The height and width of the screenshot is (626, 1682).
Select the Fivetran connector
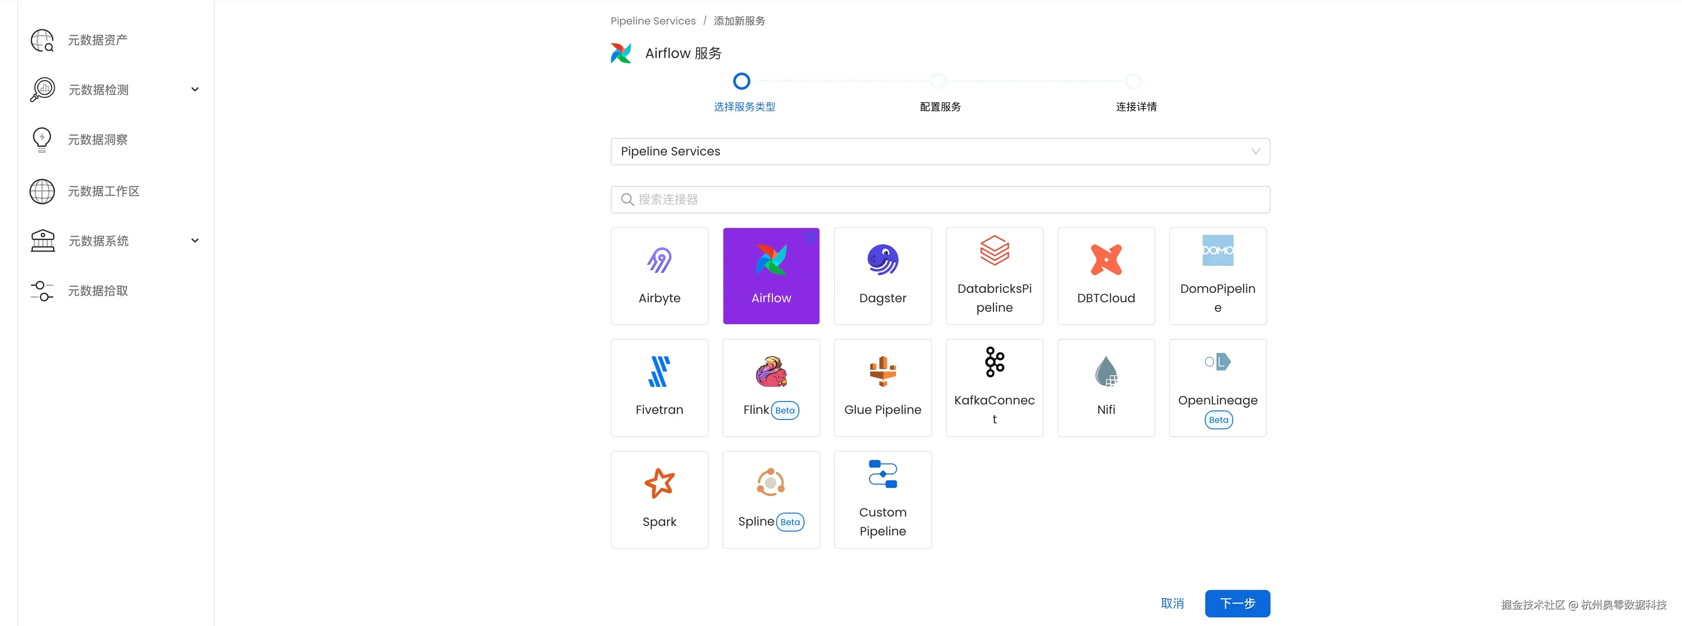pos(659,387)
